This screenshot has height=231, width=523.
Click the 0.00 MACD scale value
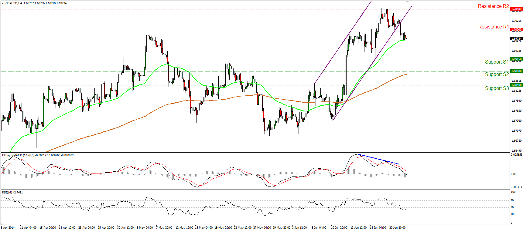pyautogui.click(x=514, y=174)
